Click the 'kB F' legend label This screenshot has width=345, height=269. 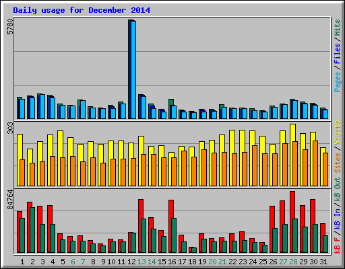pos(337,245)
